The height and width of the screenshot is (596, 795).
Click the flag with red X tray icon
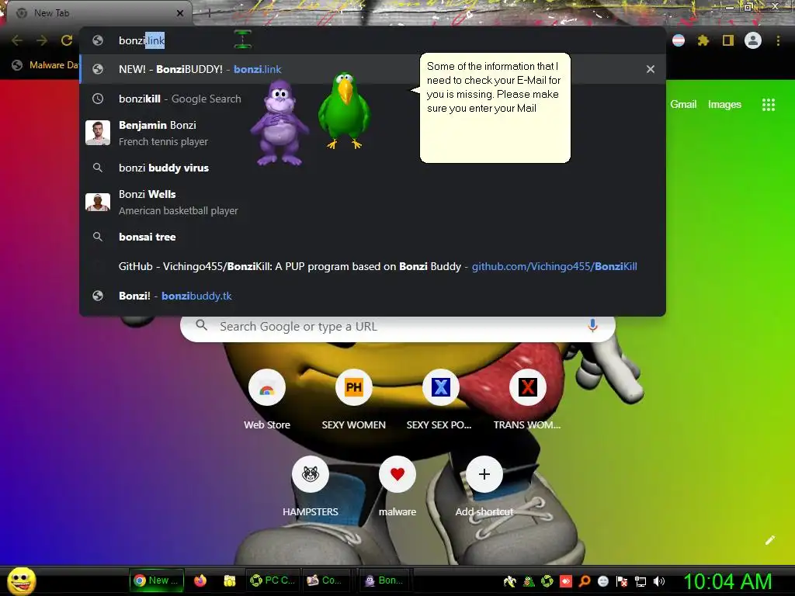[622, 581]
